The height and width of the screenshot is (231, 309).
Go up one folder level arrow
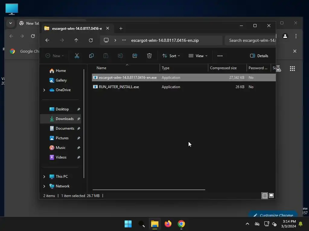point(76,40)
